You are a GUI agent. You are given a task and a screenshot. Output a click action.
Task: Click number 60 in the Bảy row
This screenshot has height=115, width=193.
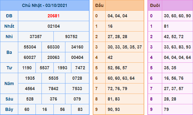click(27, 109)
